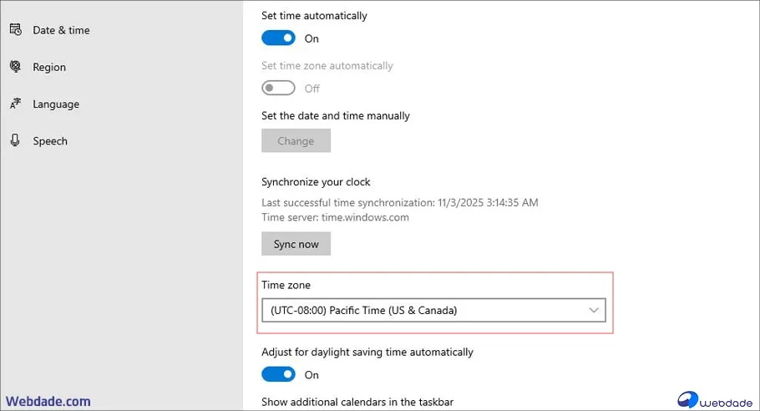Image resolution: width=760 pixels, height=411 pixels.
Task: Open the Time zone dropdown
Action: [433, 310]
